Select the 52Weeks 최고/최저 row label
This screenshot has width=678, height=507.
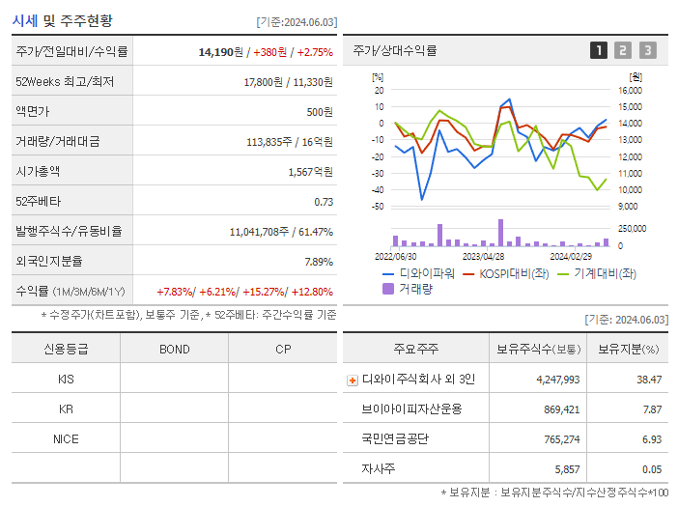coord(65,82)
